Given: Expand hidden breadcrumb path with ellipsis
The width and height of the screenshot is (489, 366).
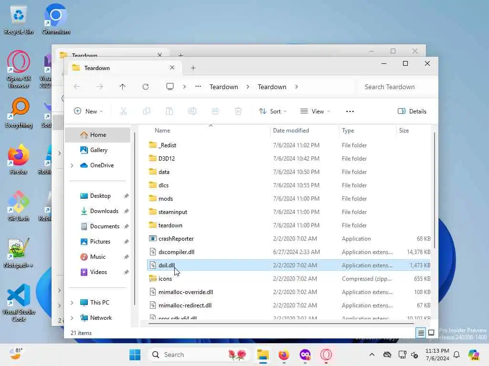Looking at the screenshot, I should (198, 87).
